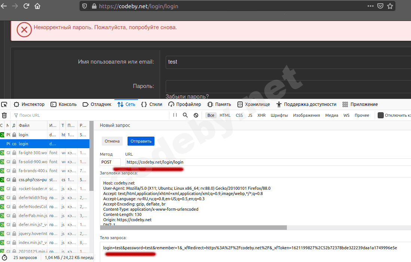This screenshot has width=411, height=262.
Task: Clear the network request log
Action: [4, 115]
